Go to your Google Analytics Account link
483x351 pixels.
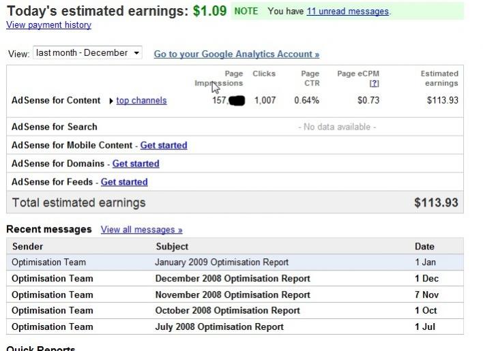[x=237, y=54]
